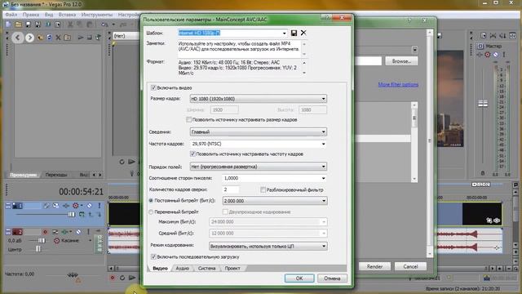Open the Инструменты menu
The height and width of the screenshot is (294, 522).
(97, 15)
